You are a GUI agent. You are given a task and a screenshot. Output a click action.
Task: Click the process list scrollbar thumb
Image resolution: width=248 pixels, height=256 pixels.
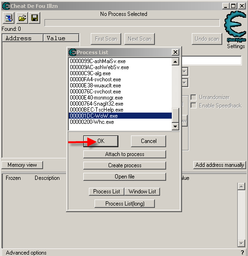pyautogui.click(x=175, y=115)
